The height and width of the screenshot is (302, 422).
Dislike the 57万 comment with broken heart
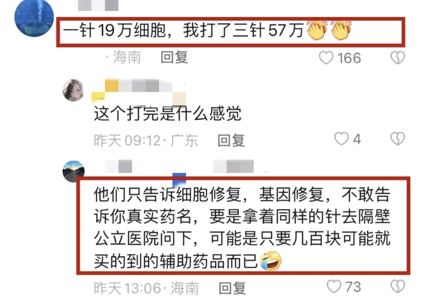point(398,58)
